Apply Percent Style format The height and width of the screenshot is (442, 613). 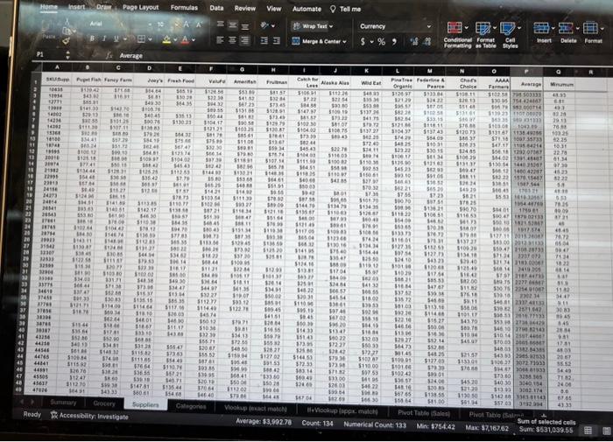382,41
